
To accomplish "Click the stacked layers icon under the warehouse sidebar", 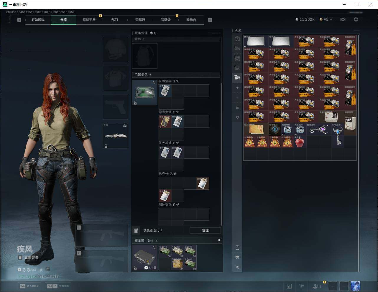I will [237, 257].
